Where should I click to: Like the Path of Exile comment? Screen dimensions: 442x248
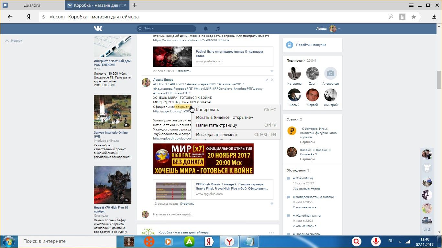coord(272,71)
